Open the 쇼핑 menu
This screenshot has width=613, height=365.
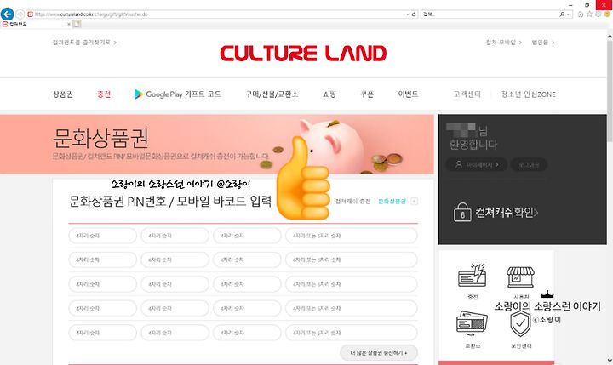click(329, 94)
